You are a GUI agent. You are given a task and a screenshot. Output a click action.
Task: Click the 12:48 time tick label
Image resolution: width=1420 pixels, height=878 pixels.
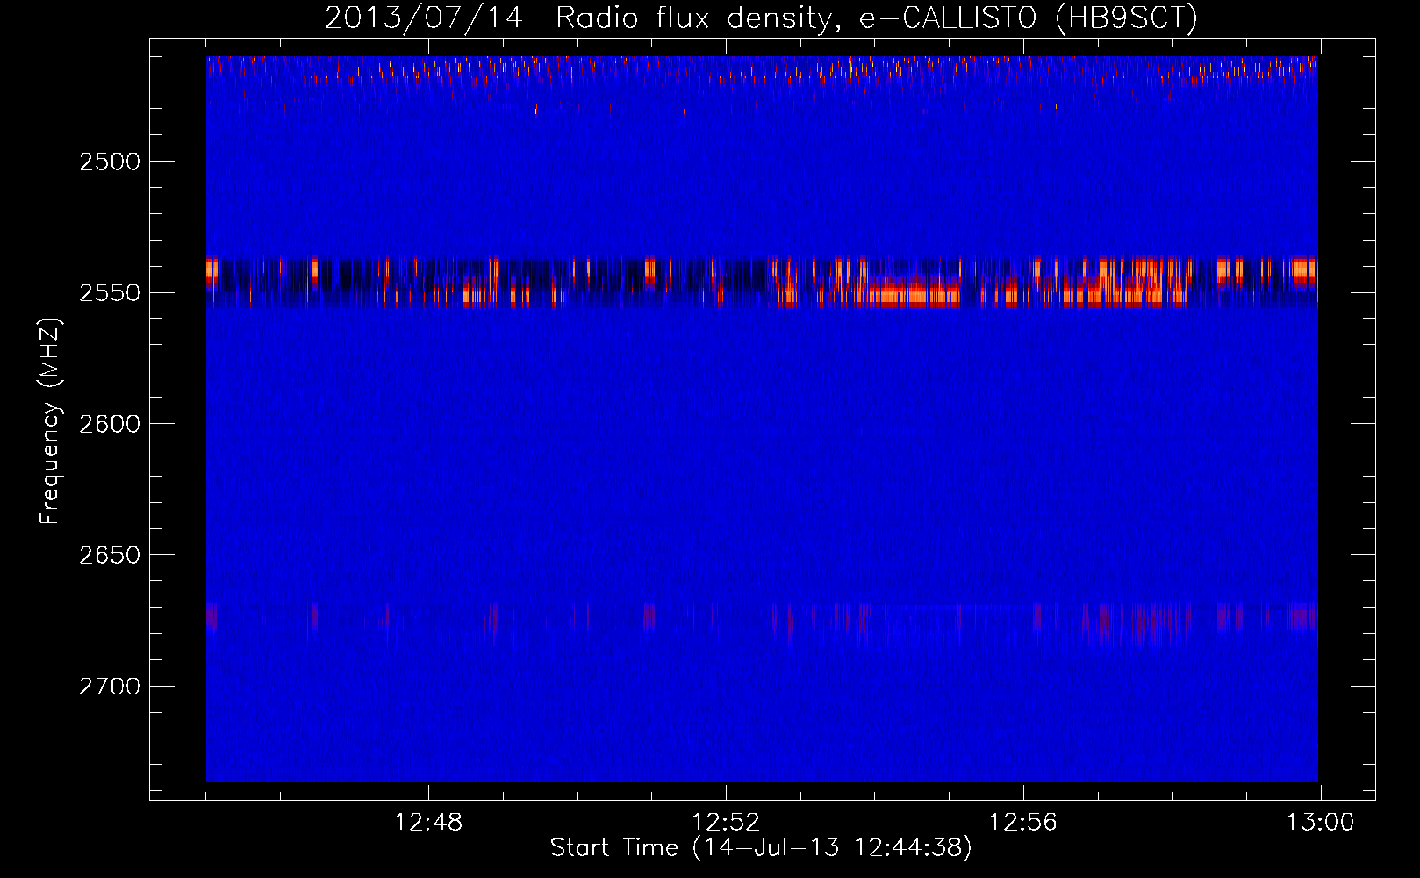coord(428,823)
